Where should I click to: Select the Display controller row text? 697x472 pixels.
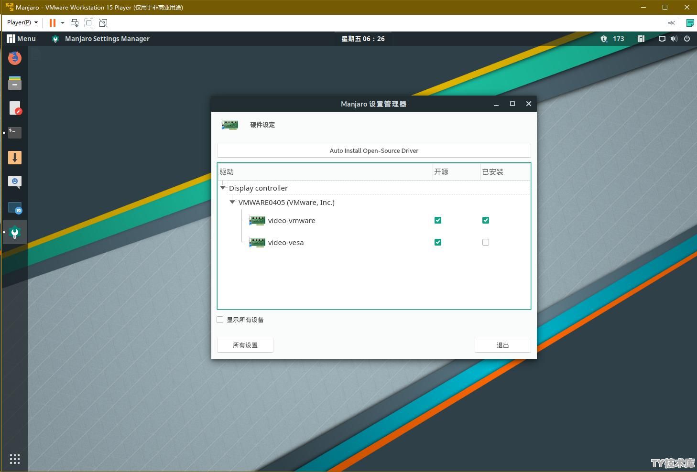(x=258, y=188)
